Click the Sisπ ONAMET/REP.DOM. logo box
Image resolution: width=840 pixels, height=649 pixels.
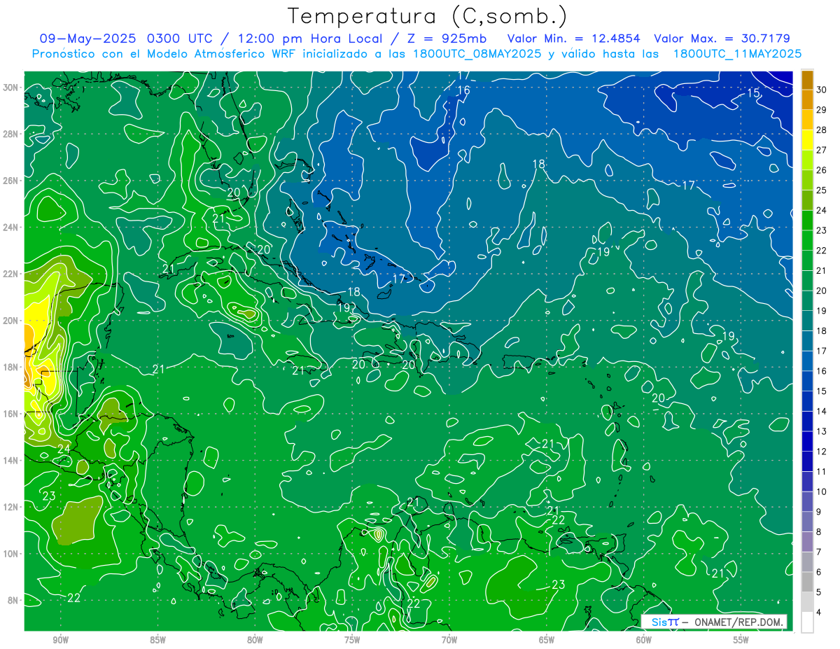point(715,622)
